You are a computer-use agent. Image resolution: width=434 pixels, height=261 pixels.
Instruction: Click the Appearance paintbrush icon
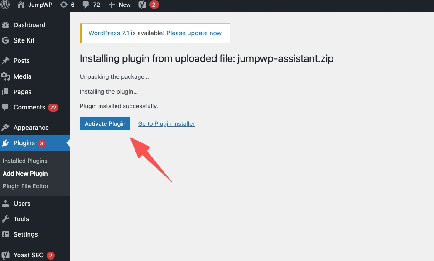(5, 128)
